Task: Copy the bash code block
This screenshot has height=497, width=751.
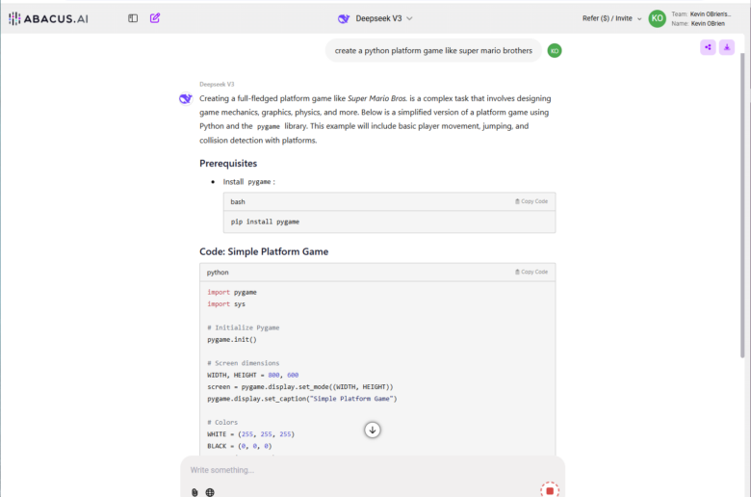Action: point(531,201)
